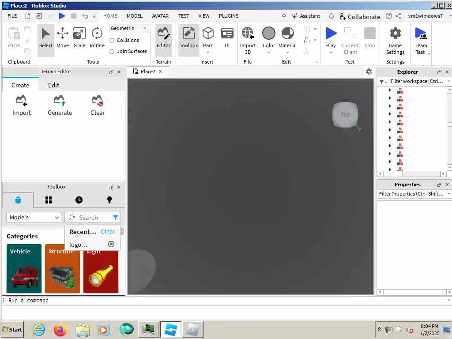This screenshot has height=339, width=452.
Task: Activate the Move tool
Action: point(63,38)
